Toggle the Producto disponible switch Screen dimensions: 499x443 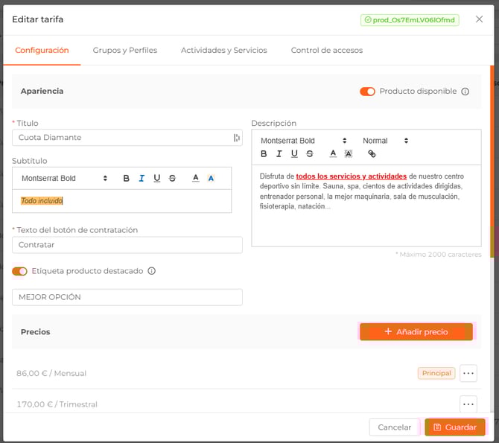click(x=367, y=92)
